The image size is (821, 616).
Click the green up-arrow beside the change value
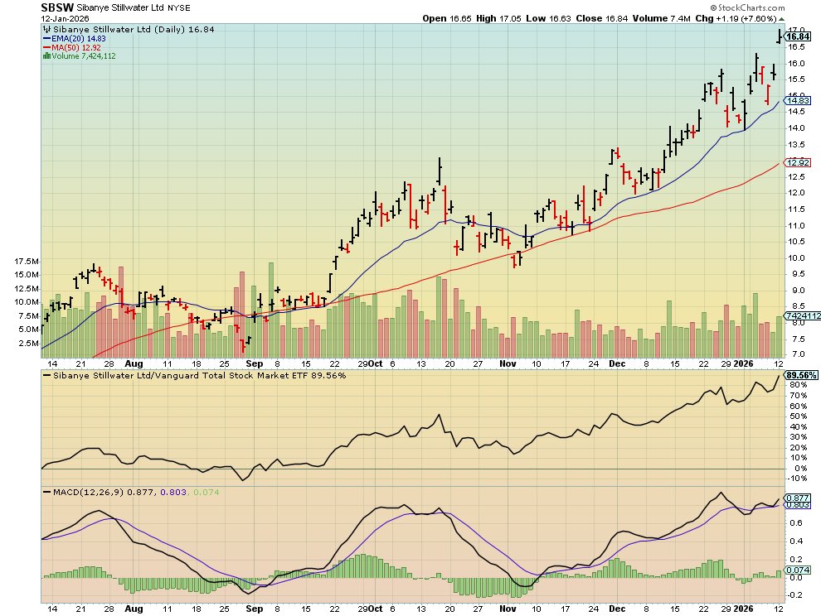782,19
